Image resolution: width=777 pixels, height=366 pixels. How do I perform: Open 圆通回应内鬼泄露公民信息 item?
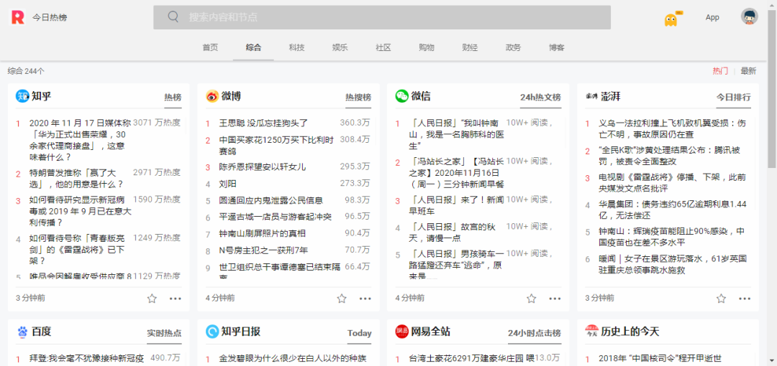click(x=271, y=200)
